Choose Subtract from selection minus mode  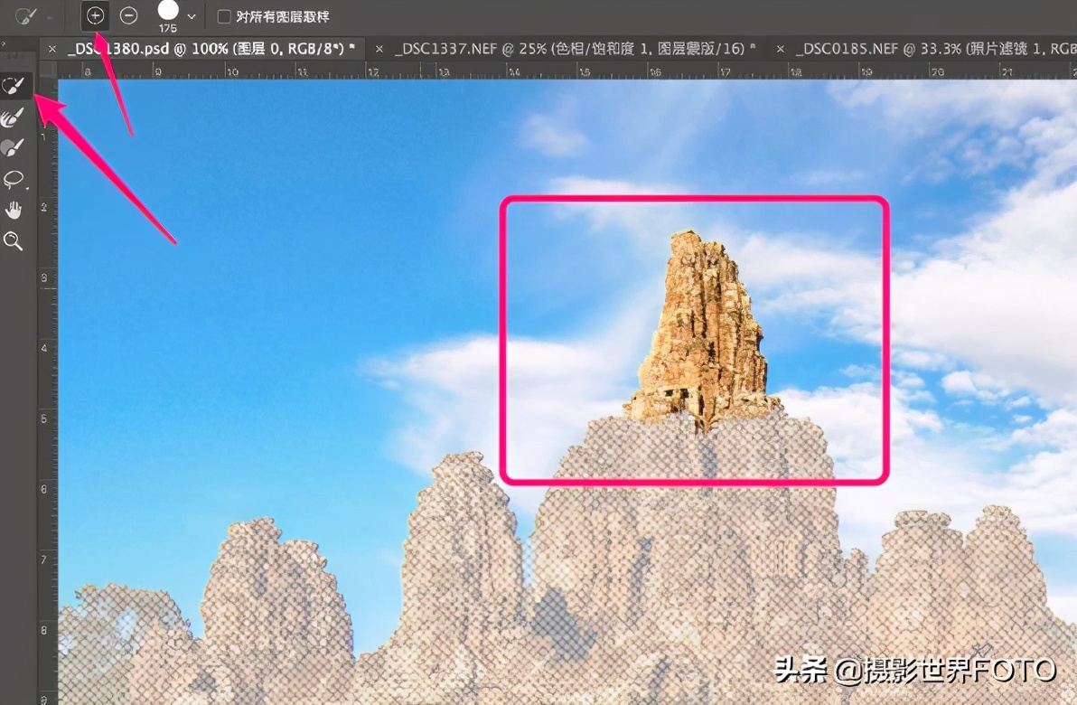click(x=128, y=15)
